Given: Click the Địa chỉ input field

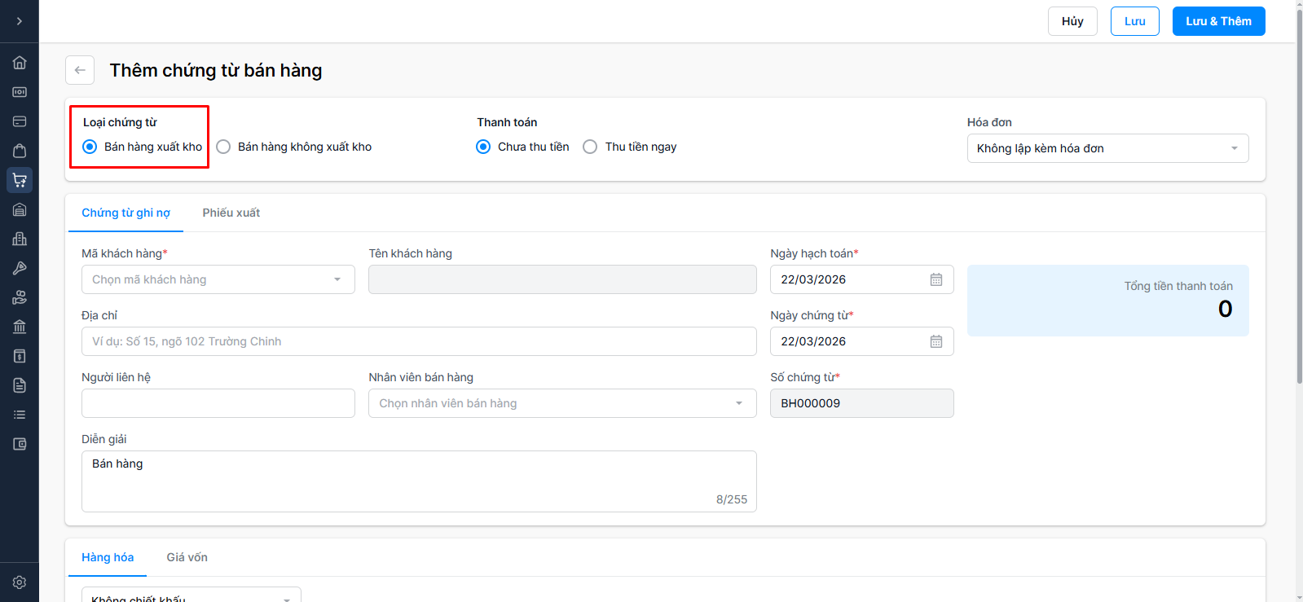Looking at the screenshot, I should [x=418, y=341].
